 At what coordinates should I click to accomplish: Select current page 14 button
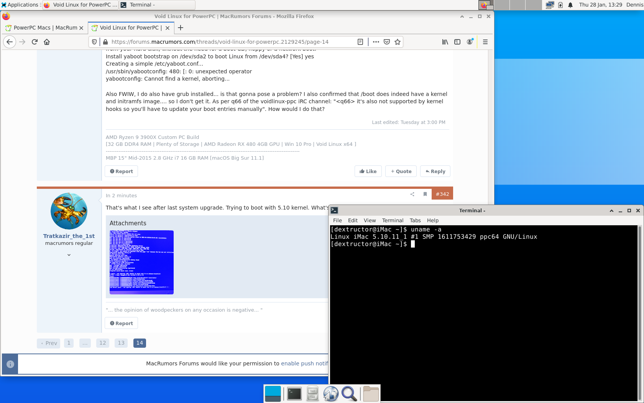[x=140, y=343]
